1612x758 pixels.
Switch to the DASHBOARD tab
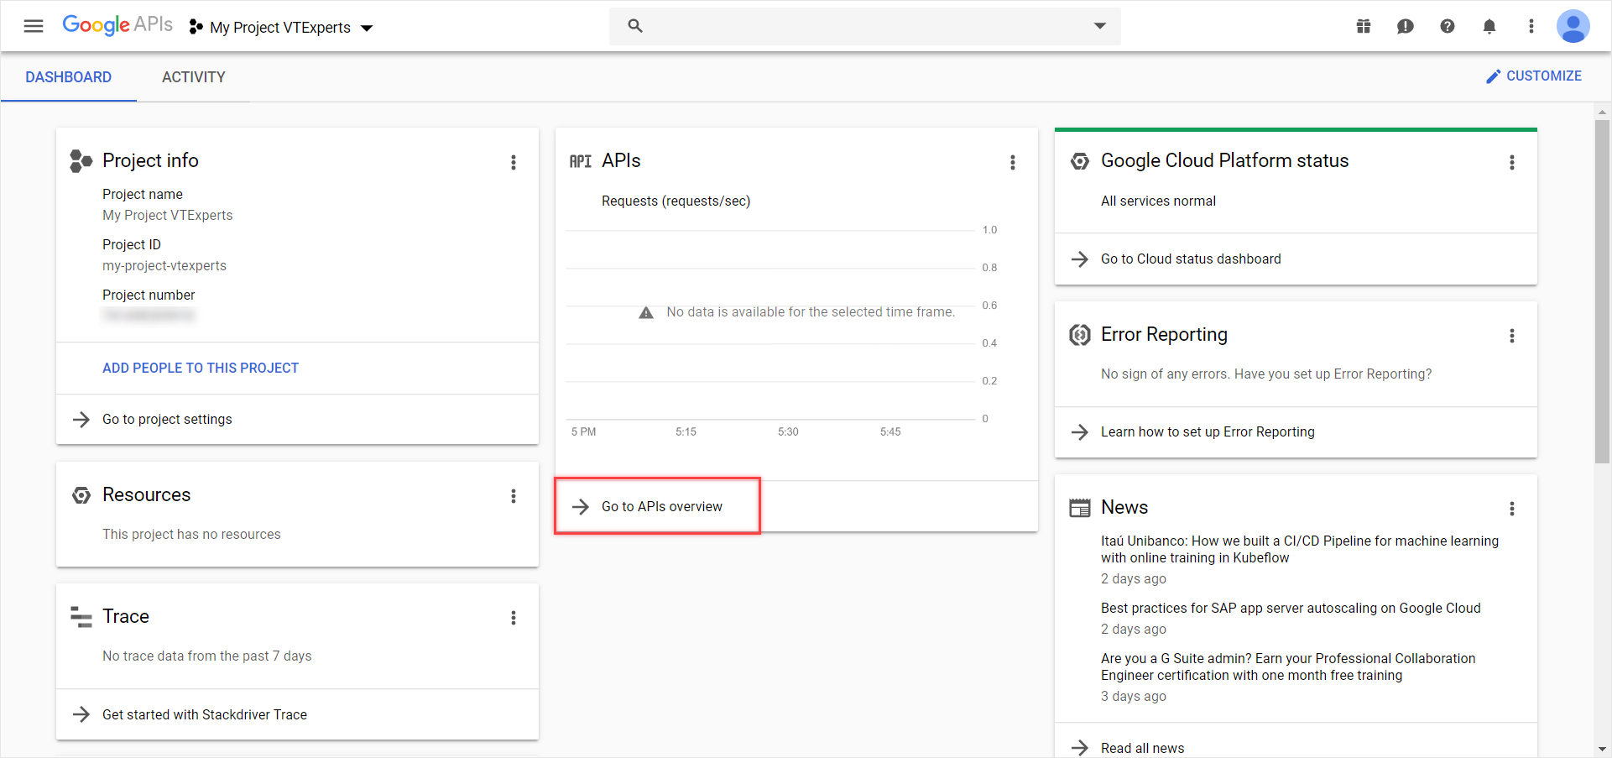click(x=69, y=77)
